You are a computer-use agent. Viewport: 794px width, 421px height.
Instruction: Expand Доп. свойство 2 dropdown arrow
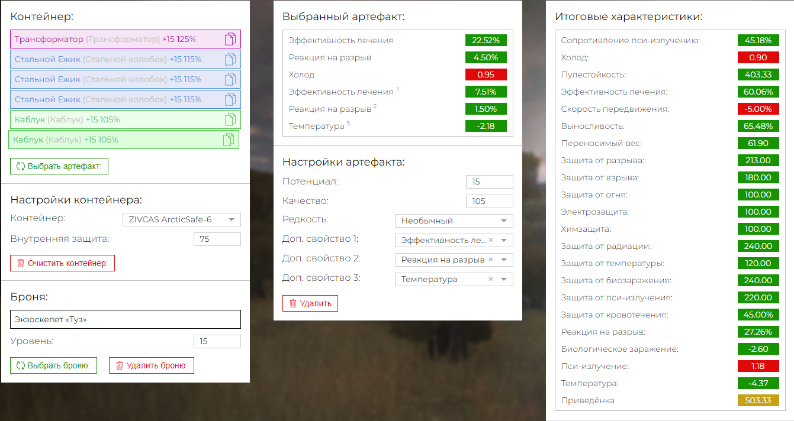coord(504,260)
